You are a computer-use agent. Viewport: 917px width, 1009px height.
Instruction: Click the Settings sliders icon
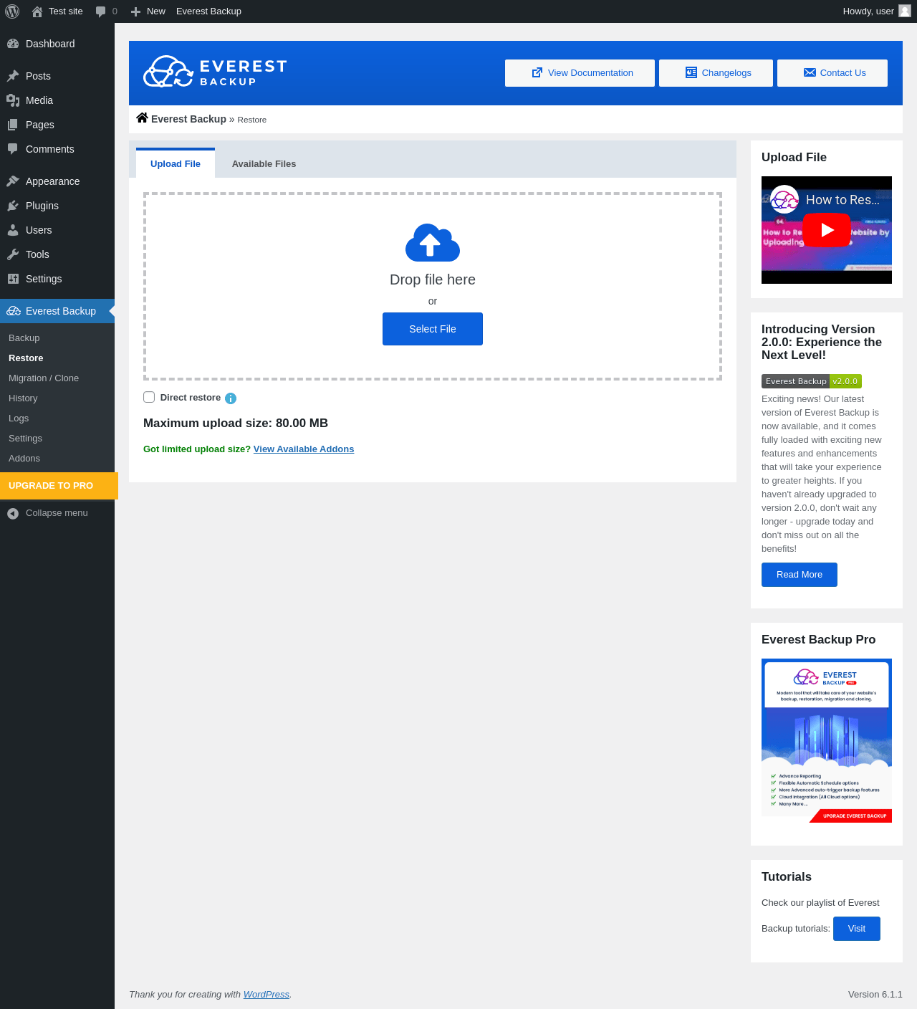pos(13,279)
